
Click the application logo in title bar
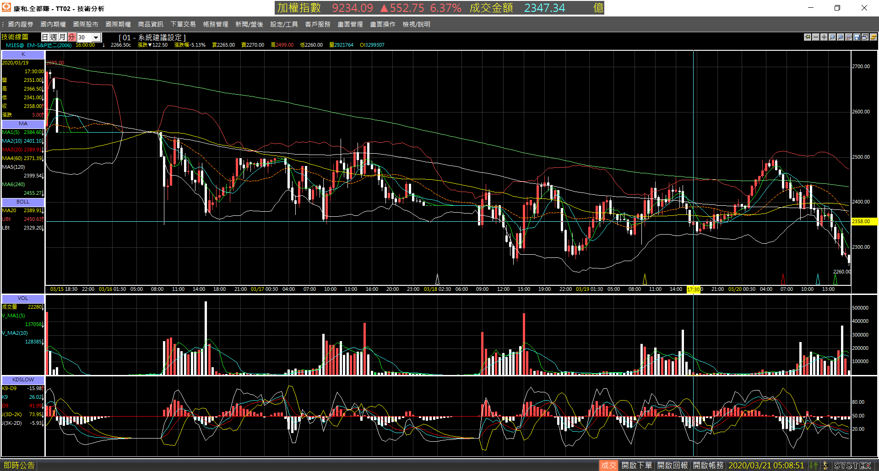(x=6, y=8)
